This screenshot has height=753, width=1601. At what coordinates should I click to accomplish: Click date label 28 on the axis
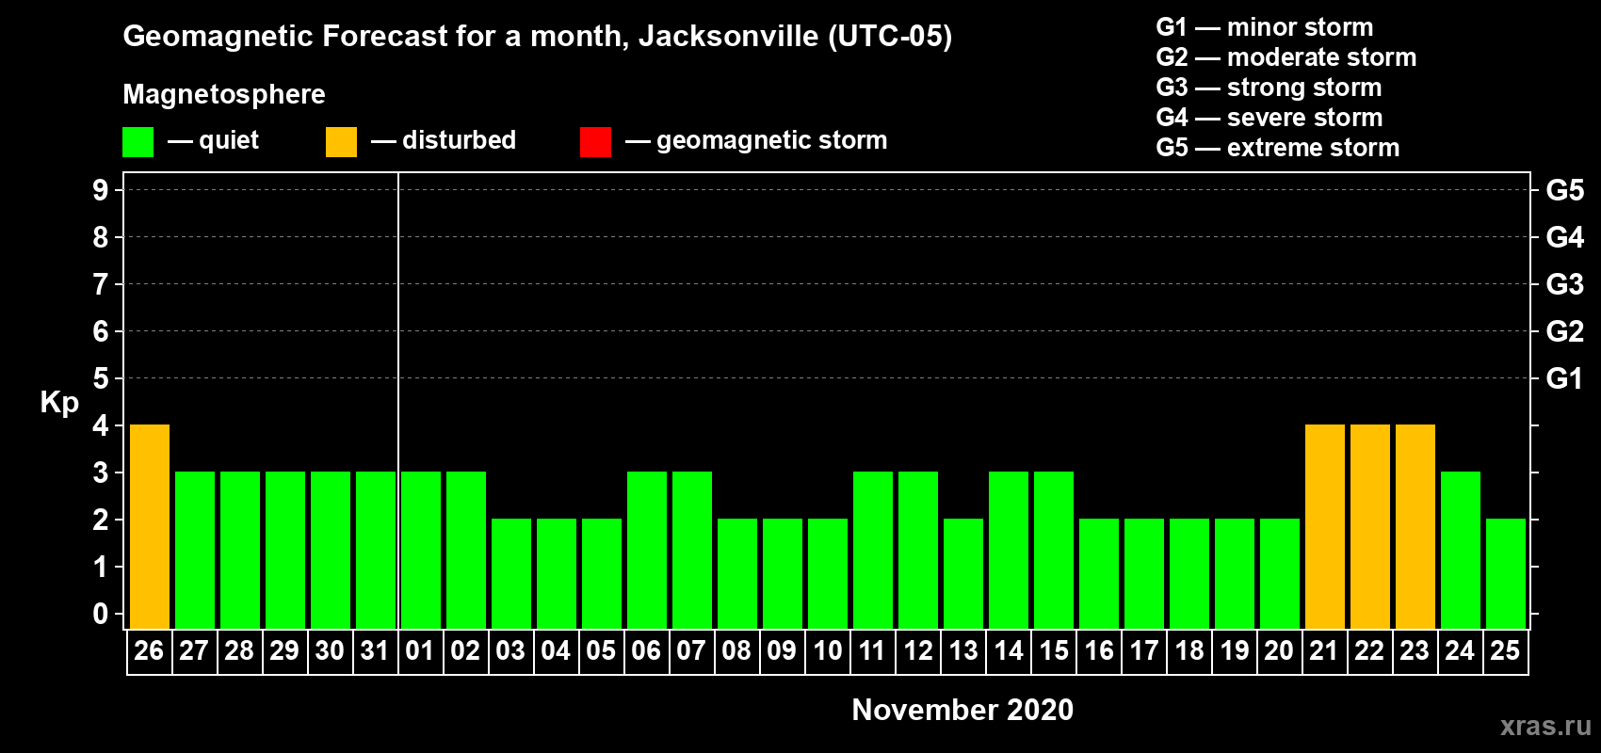tap(239, 650)
